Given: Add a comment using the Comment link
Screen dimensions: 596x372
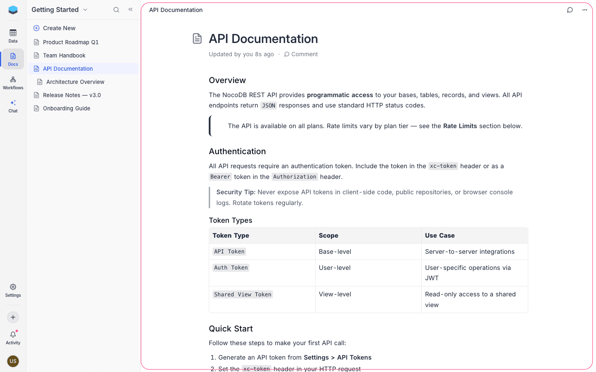Looking at the screenshot, I should pos(301,54).
